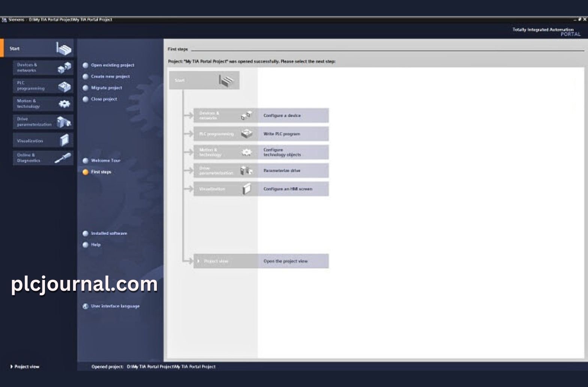
Task: Click the First steps heading
Action: [x=178, y=49]
